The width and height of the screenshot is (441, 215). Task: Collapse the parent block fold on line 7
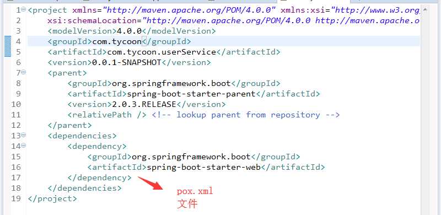tap(24, 72)
